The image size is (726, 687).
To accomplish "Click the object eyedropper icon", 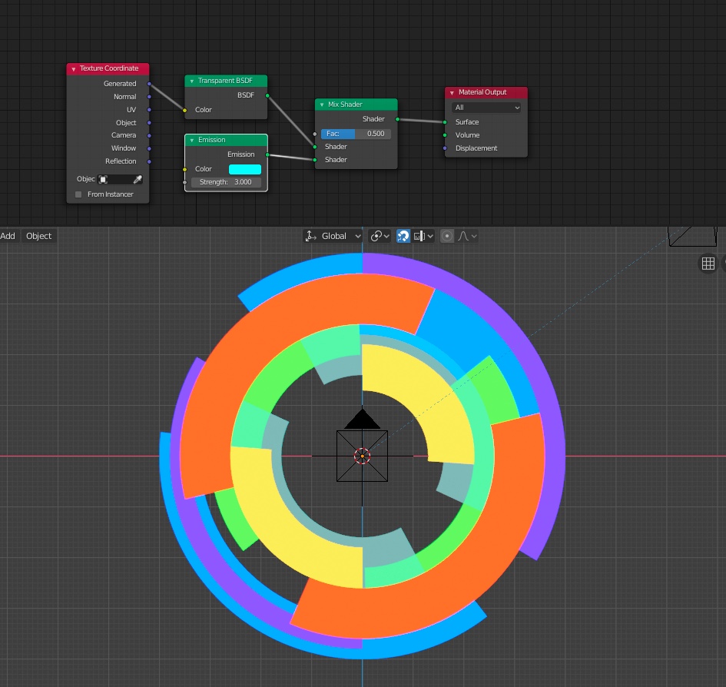I will point(138,179).
